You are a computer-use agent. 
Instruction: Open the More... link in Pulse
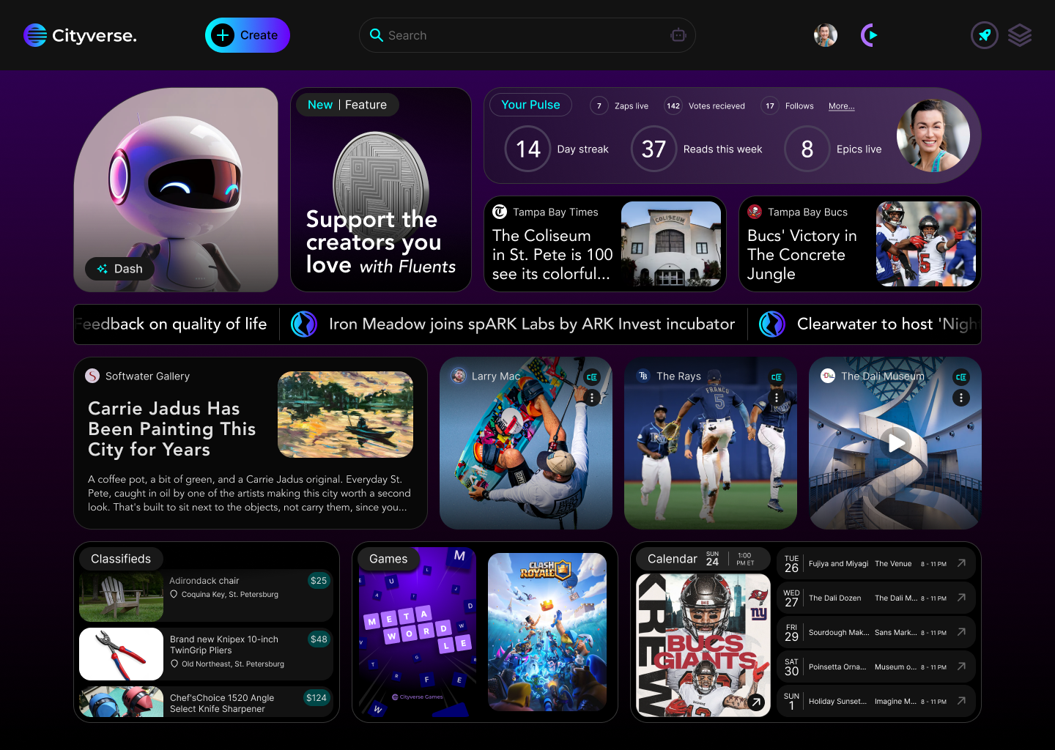tap(842, 106)
